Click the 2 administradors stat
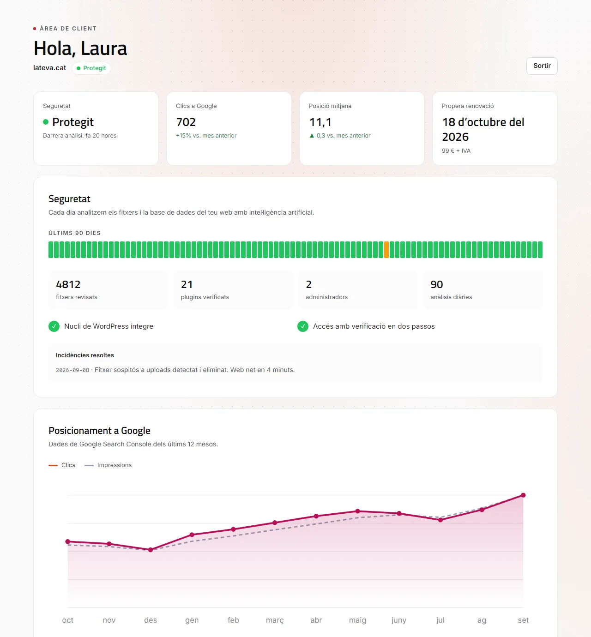This screenshot has width=591, height=637. click(358, 290)
